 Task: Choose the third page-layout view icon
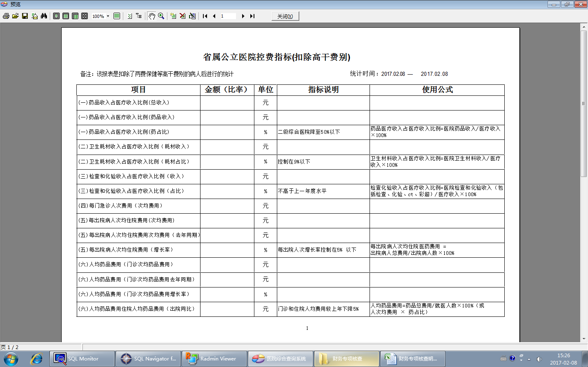tap(75, 16)
